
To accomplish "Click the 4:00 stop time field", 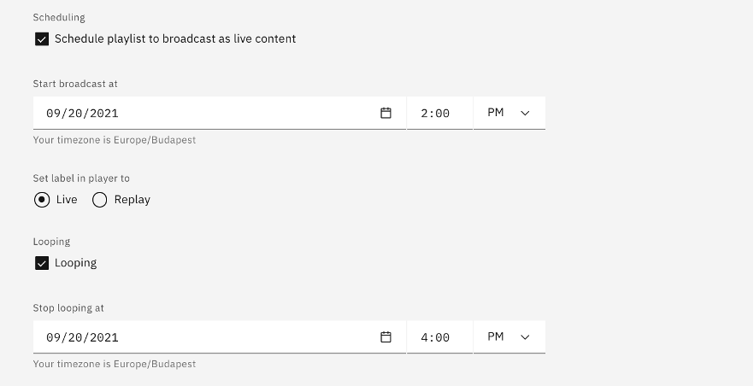I will point(439,337).
